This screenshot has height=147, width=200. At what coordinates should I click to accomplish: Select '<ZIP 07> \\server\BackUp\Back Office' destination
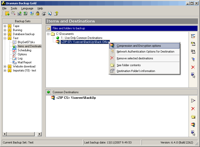(85, 42)
